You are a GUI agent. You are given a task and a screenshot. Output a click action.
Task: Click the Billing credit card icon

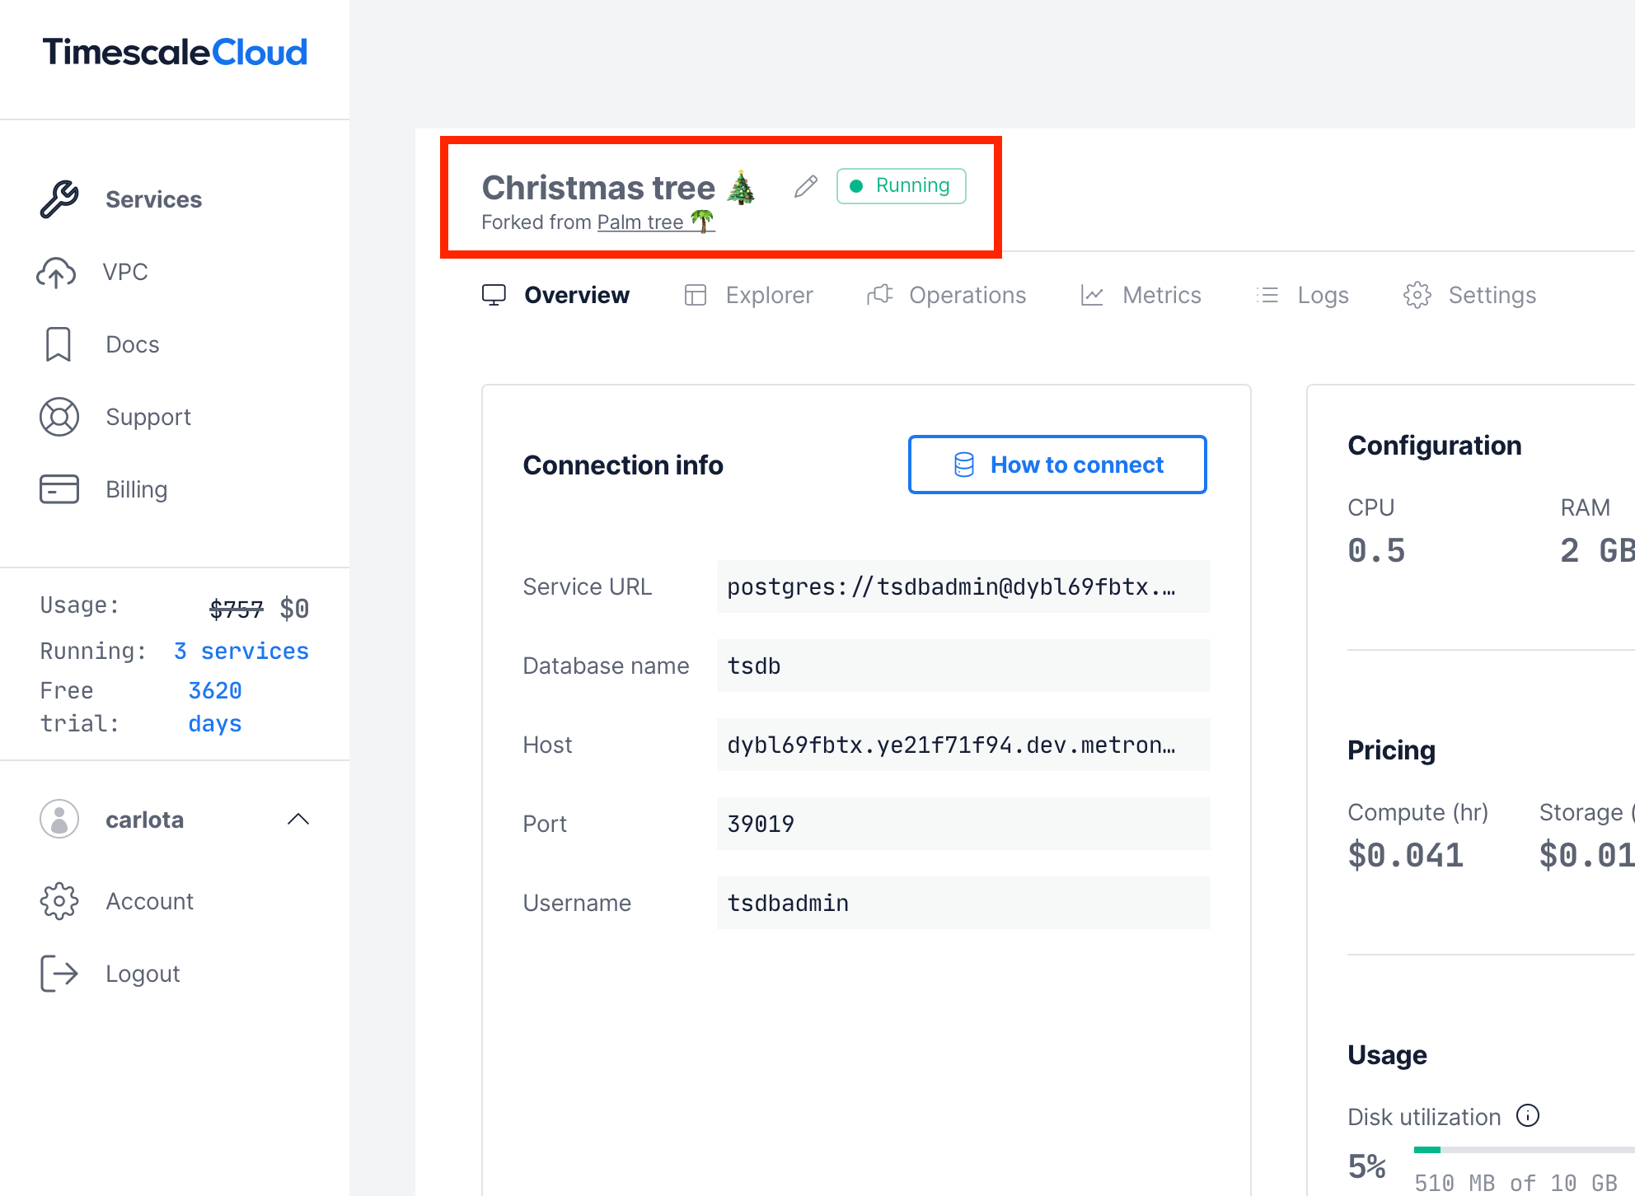coord(59,489)
